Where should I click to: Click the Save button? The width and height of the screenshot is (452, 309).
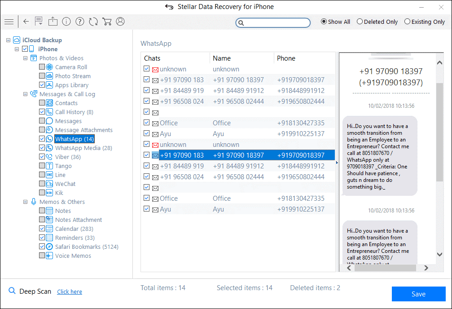(419, 294)
